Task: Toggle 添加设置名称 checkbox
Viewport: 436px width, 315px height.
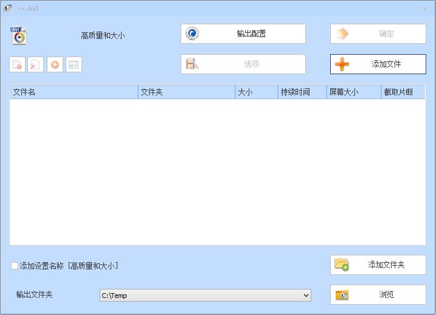Action: (x=15, y=266)
